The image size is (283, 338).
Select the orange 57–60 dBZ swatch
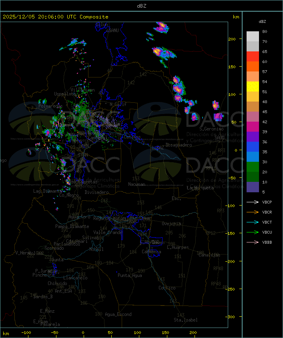pyautogui.click(x=253, y=66)
